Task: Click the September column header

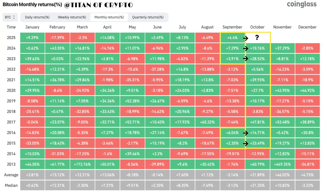Action: tap(233, 27)
